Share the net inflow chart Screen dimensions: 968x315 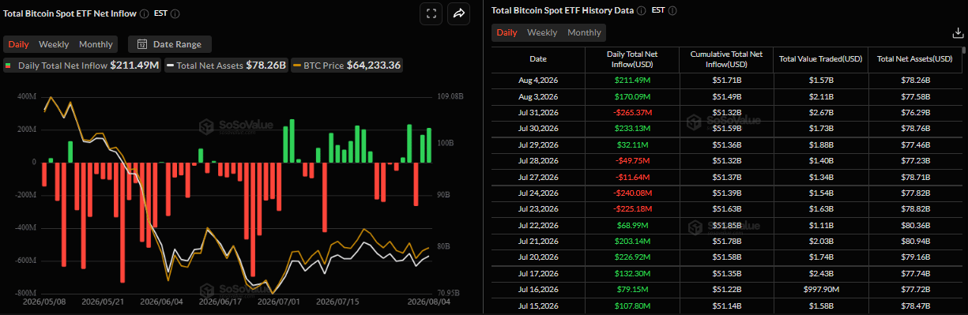[458, 13]
